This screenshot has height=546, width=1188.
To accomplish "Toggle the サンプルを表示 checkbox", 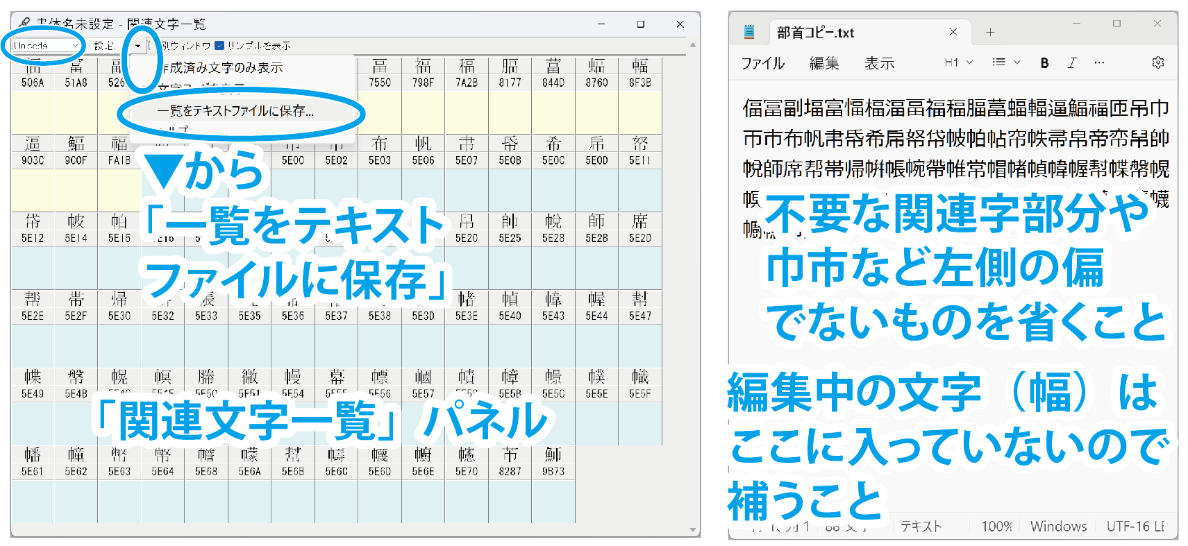I will (219, 46).
